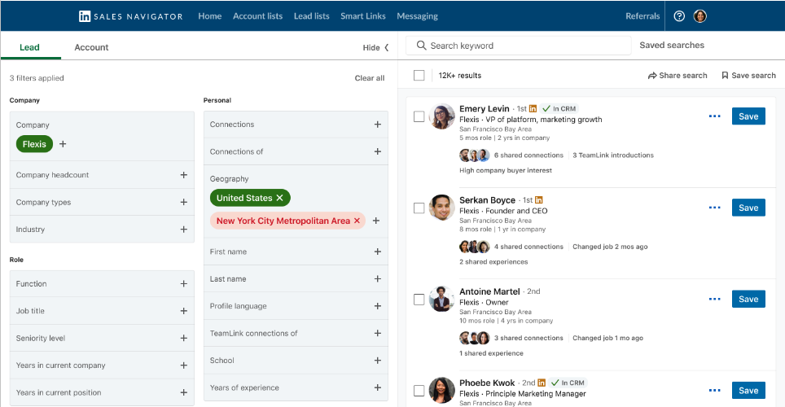This screenshot has height=407, width=785.
Task: Select Antoine Martel's checkbox
Action: coord(419,300)
